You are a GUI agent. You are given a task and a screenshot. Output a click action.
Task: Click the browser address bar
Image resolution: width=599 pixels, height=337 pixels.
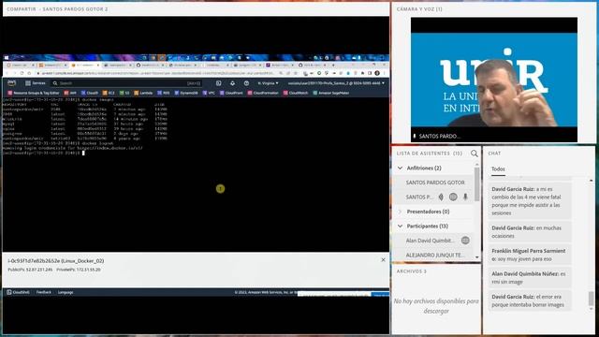point(156,73)
